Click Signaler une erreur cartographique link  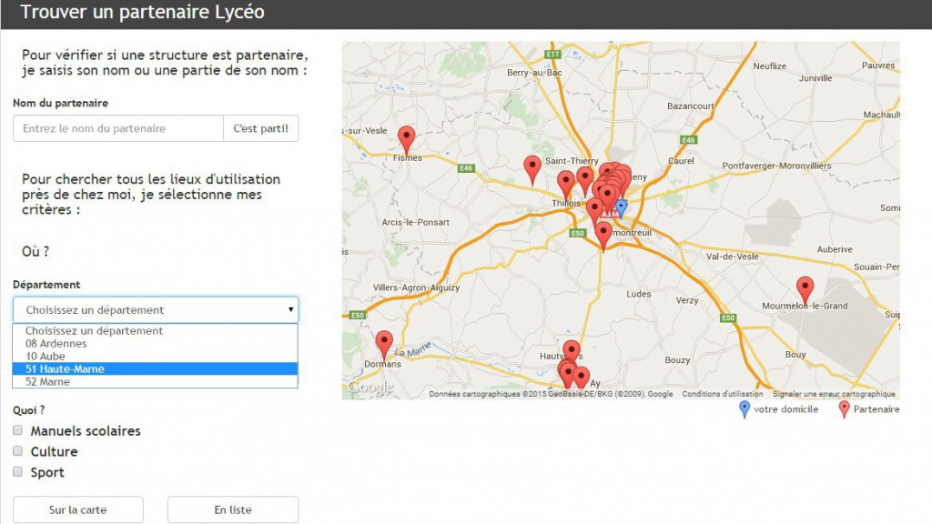[x=834, y=394]
